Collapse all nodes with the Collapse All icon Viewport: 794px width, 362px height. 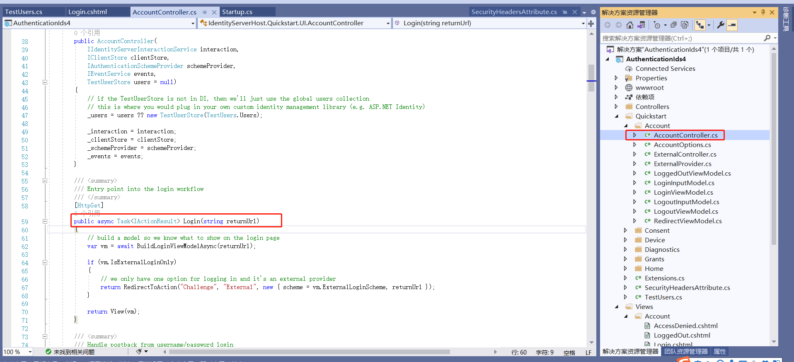point(673,25)
